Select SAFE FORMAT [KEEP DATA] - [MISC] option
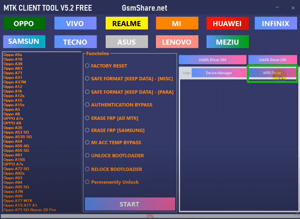Viewport: 300px width, 219px height. pyautogui.click(x=87, y=79)
